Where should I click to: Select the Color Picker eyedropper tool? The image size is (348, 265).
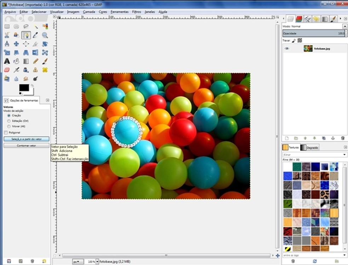coord(35,35)
